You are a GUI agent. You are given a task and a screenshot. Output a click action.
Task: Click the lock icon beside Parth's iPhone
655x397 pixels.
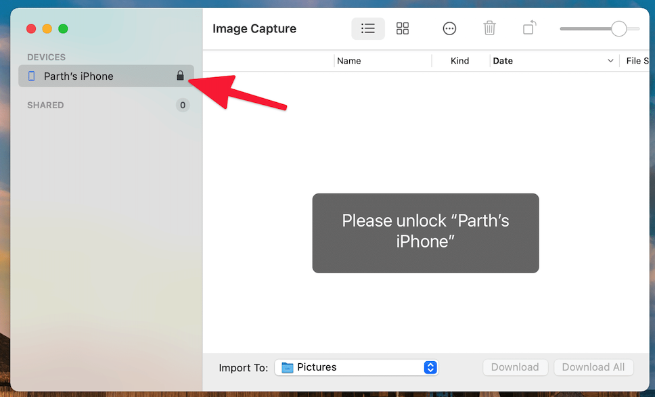[x=180, y=76]
